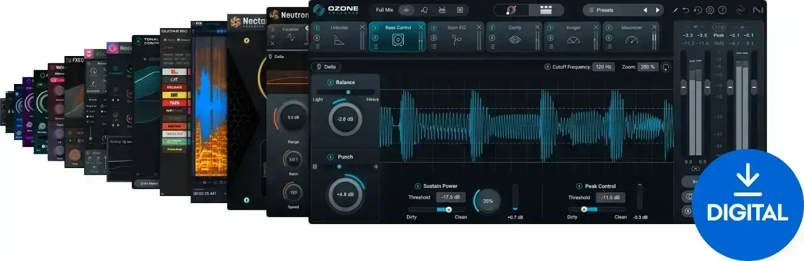
Task: Switch to the module chain view
Action: (x=545, y=10)
